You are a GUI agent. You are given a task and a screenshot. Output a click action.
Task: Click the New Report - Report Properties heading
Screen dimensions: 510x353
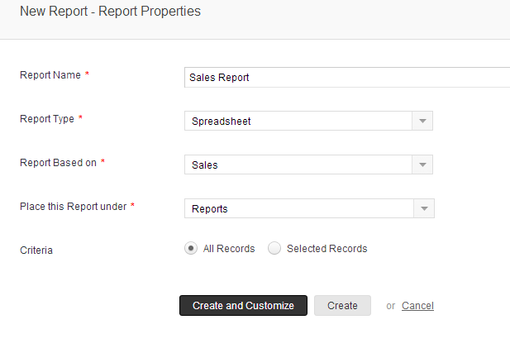110,12
